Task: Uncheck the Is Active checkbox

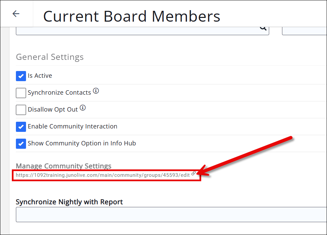Action: [x=21, y=76]
